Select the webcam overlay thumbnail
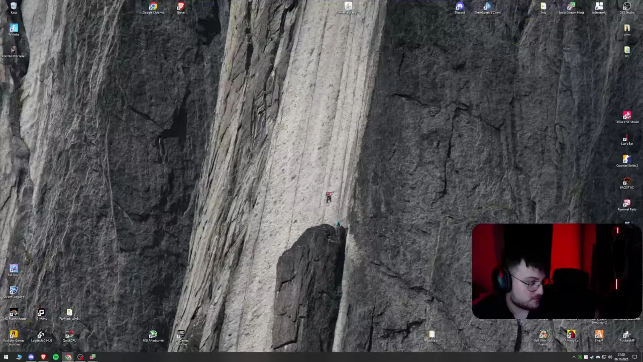Viewport: 643px width, 362px height. [557, 271]
